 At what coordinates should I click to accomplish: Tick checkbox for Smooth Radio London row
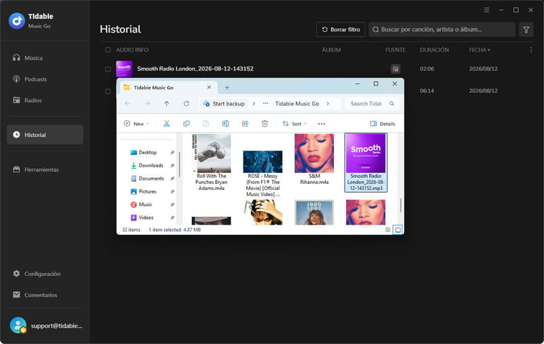point(108,69)
